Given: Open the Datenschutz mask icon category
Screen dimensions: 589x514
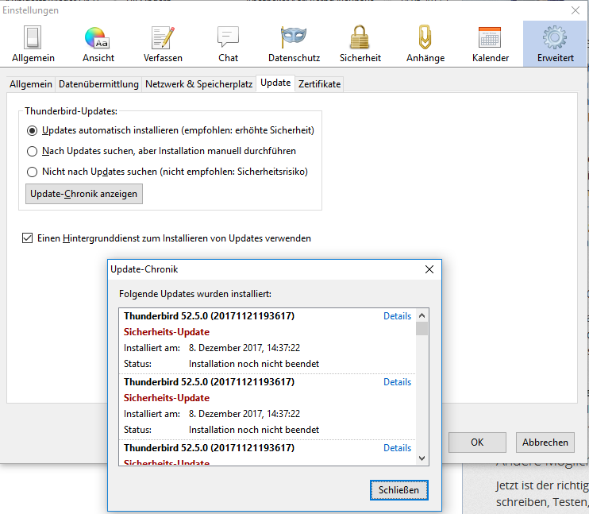Looking at the screenshot, I should point(294,44).
